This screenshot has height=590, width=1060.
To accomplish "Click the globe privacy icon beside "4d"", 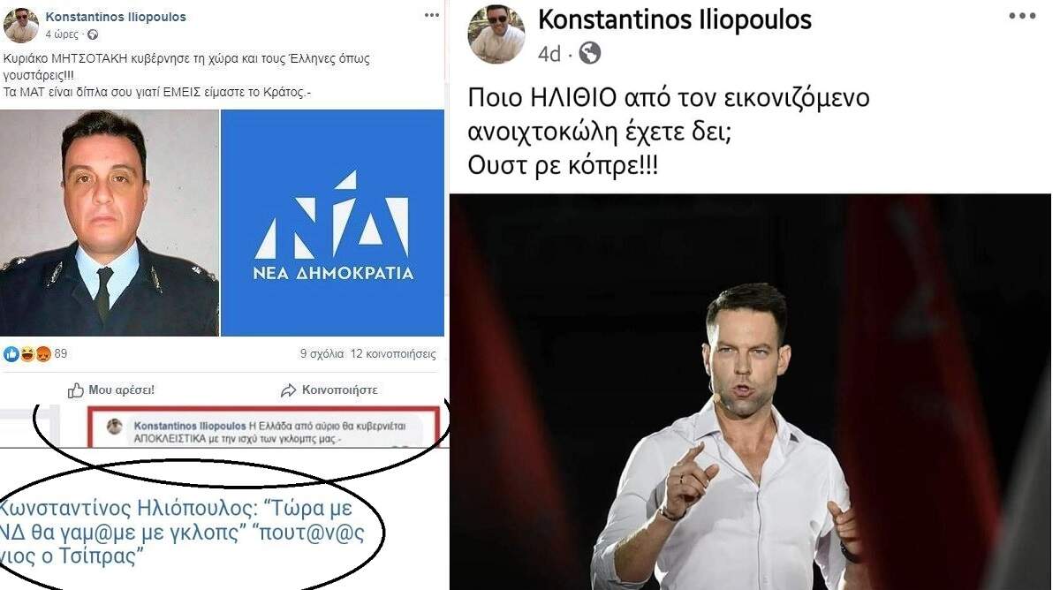I will coord(590,53).
